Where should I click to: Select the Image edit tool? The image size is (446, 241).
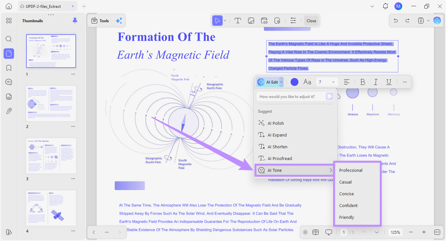pyautogui.click(x=251, y=21)
